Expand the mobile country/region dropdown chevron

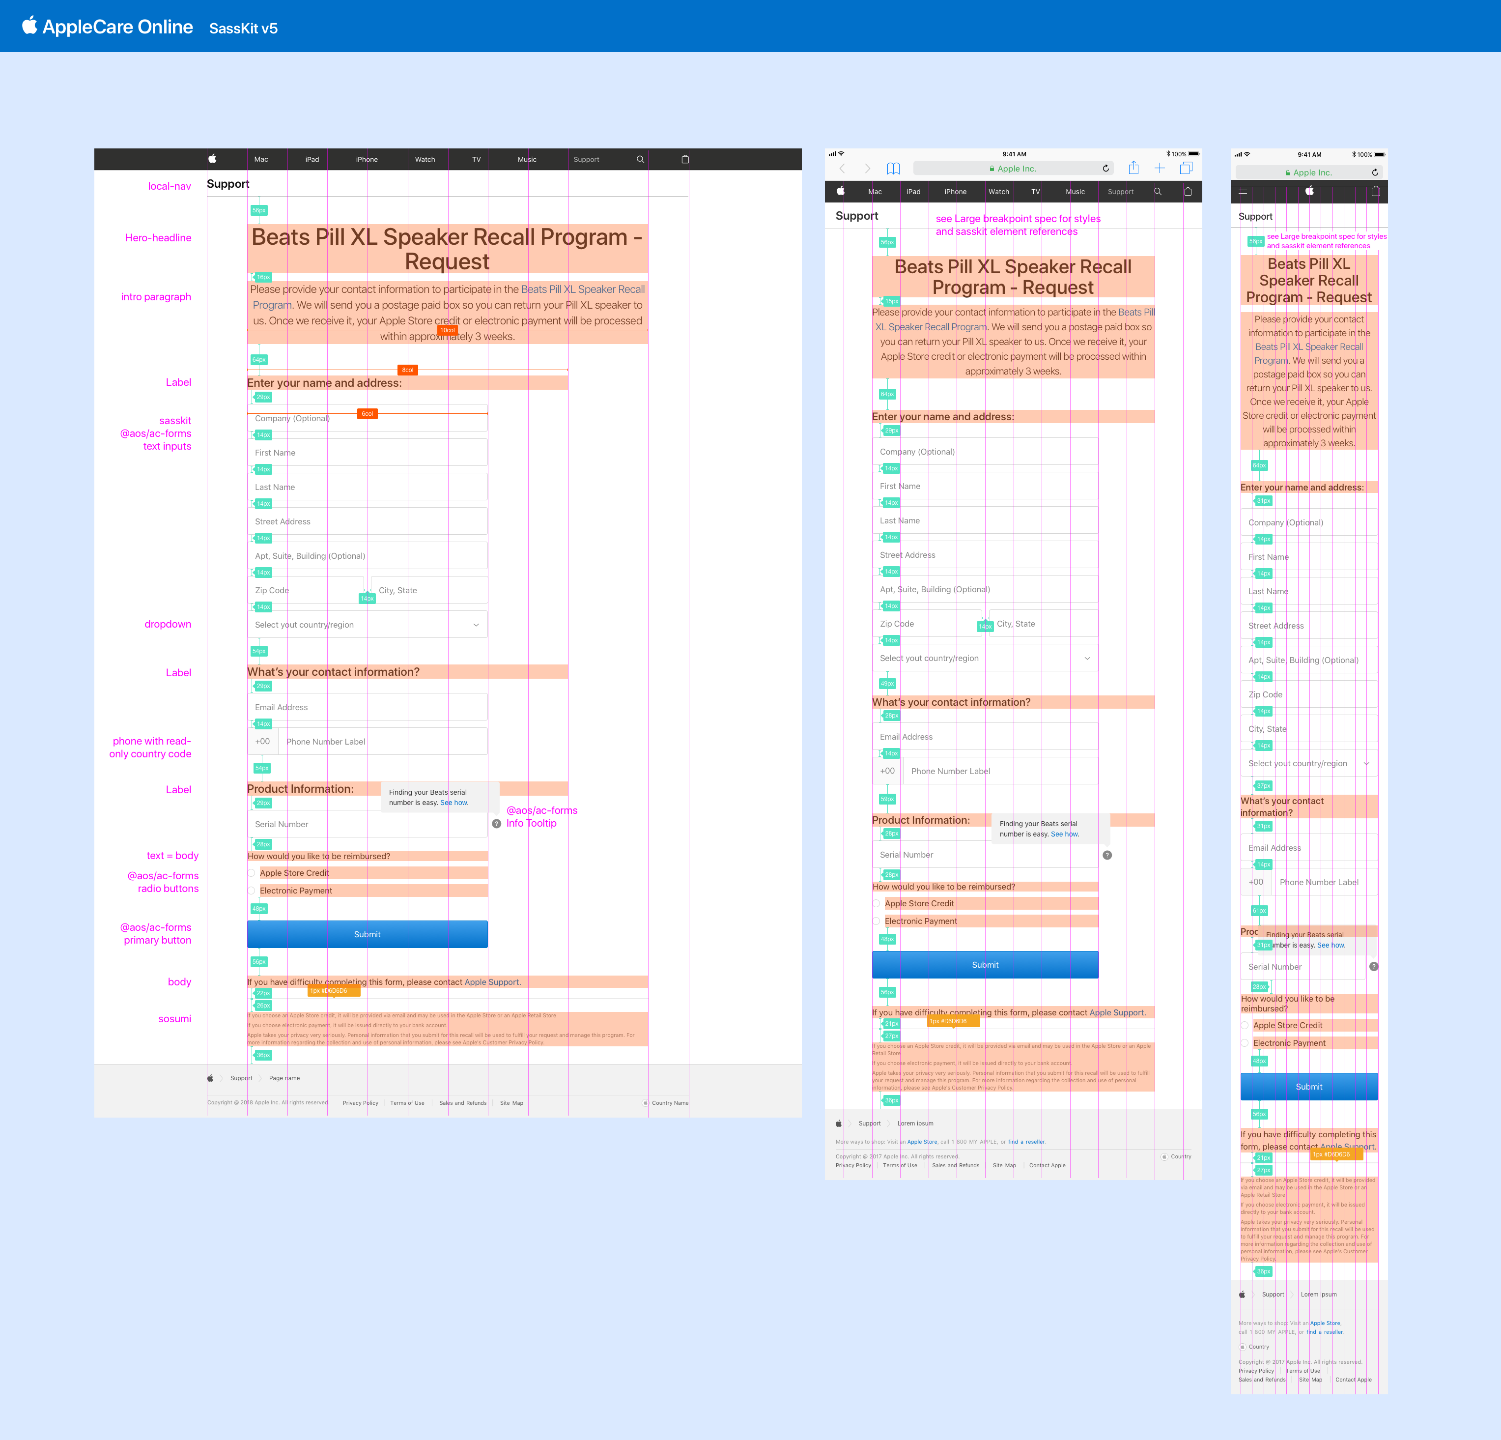(1366, 764)
